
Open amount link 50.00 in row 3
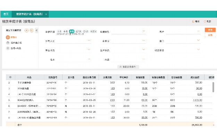click(x=199, y=88)
